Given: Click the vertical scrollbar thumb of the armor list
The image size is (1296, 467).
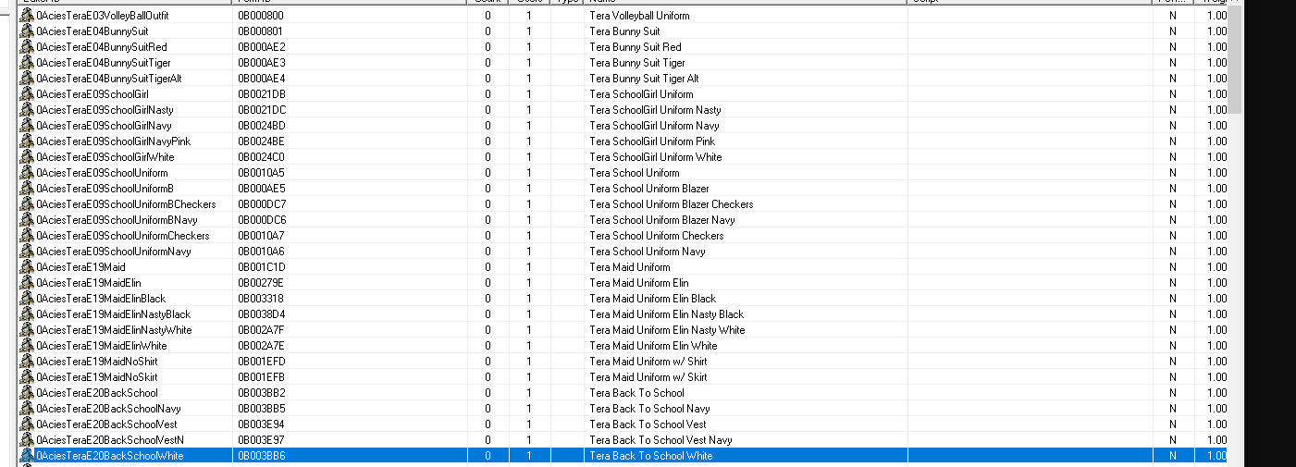Looking at the screenshot, I should click(x=1234, y=60).
